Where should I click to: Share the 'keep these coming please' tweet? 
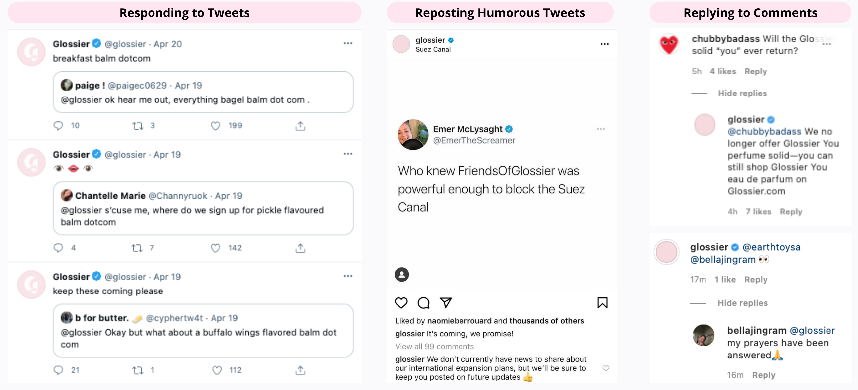point(300,370)
